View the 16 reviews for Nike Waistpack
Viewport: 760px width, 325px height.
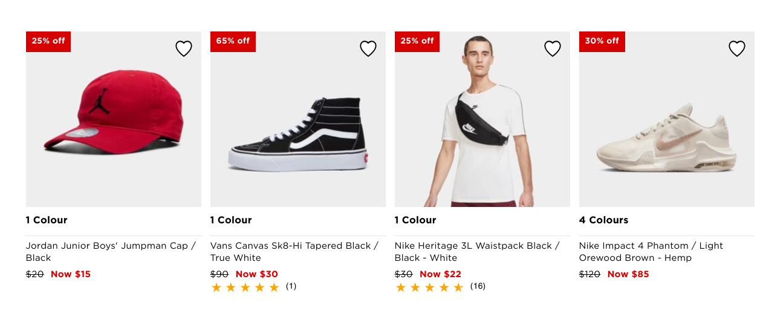point(478,286)
